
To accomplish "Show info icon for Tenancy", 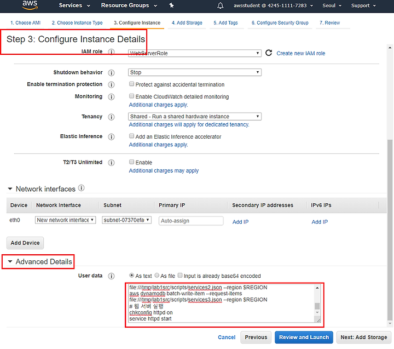I will (111, 117).
